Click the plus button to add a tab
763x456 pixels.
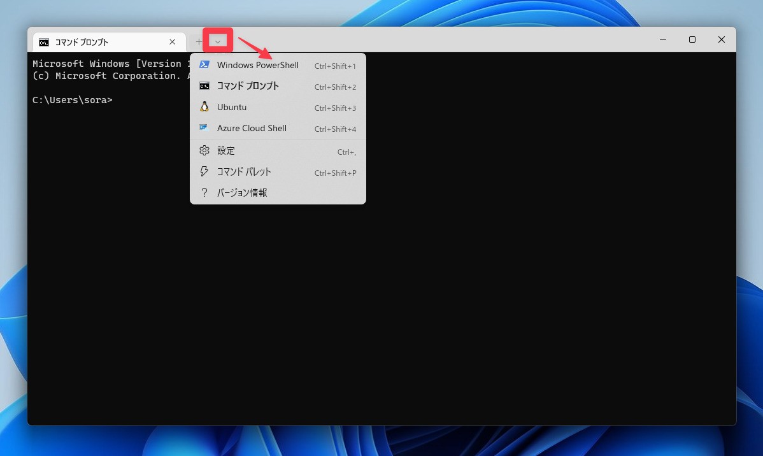pyautogui.click(x=199, y=42)
